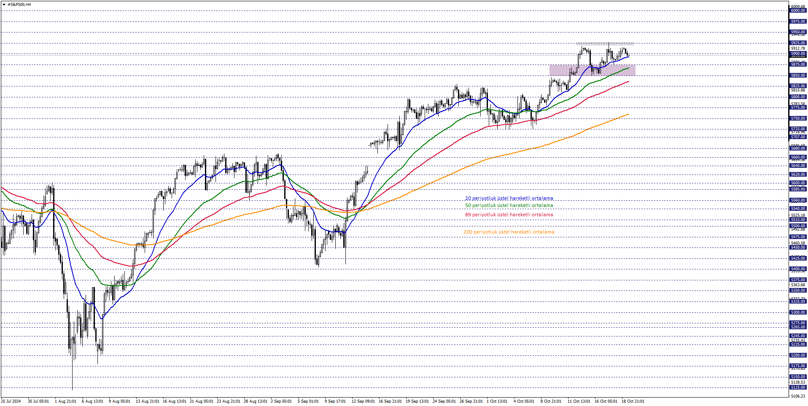The height and width of the screenshot is (406, 808).
Task: Click the 16 Sep 21:01 time label
Action: pos(390,401)
